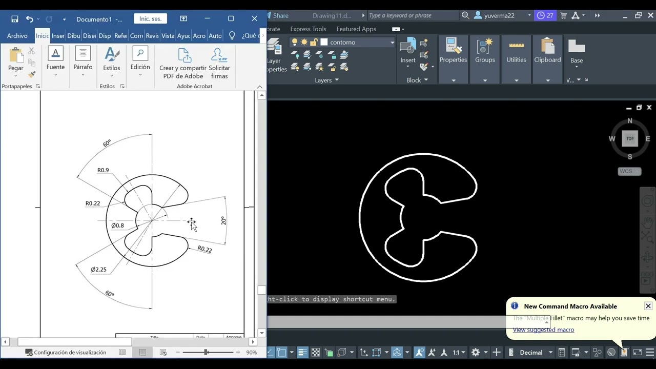
Task: Click the Base view button in AutoCAD
Action: click(577, 51)
